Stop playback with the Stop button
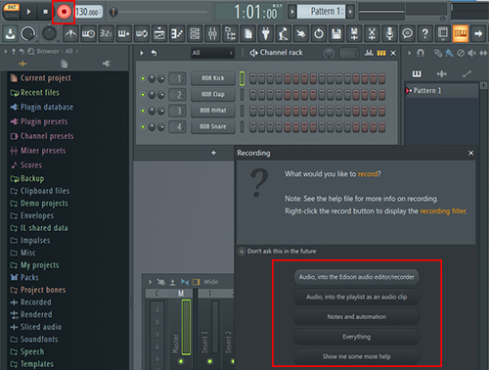Screen dimensions: 489x370 (45, 12)
